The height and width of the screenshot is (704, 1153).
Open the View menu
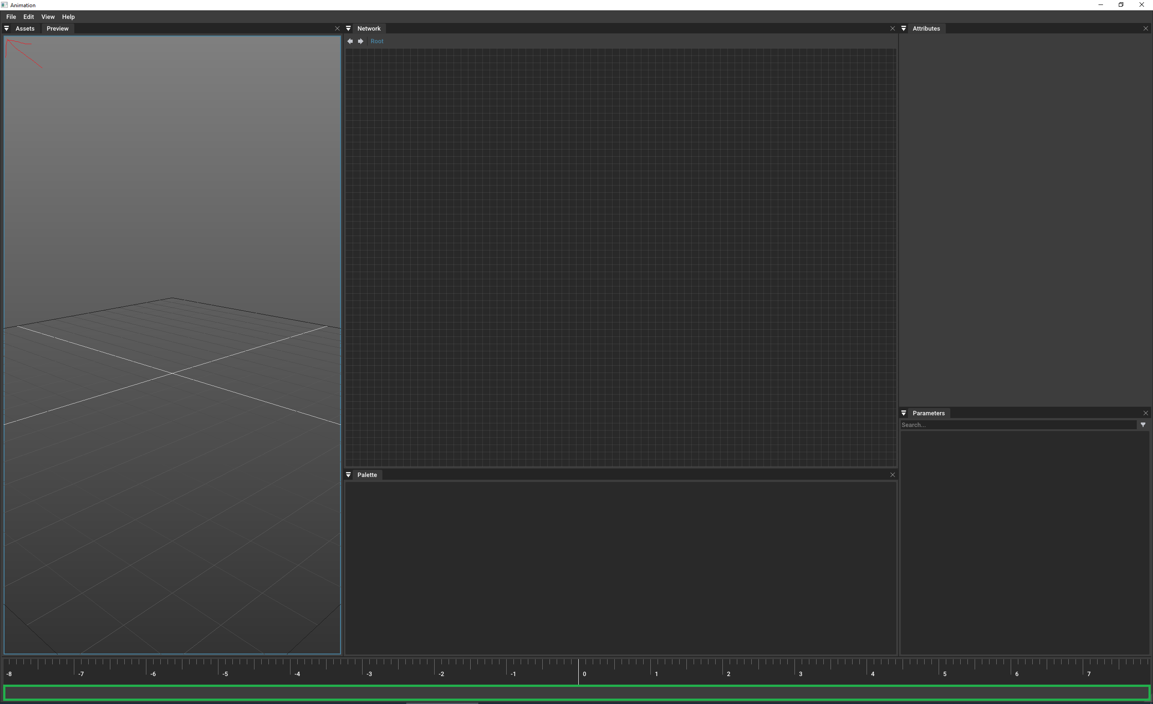point(48,16)
